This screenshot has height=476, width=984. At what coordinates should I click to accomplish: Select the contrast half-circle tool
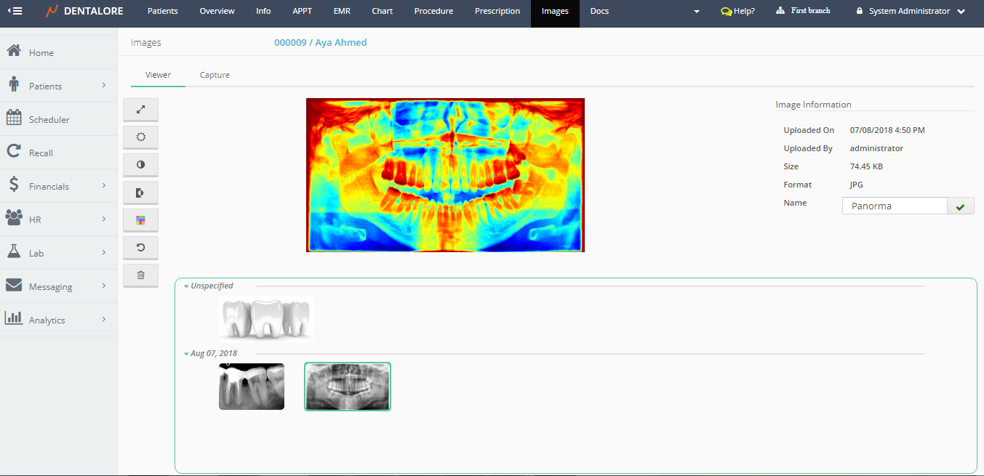[141, 165]
